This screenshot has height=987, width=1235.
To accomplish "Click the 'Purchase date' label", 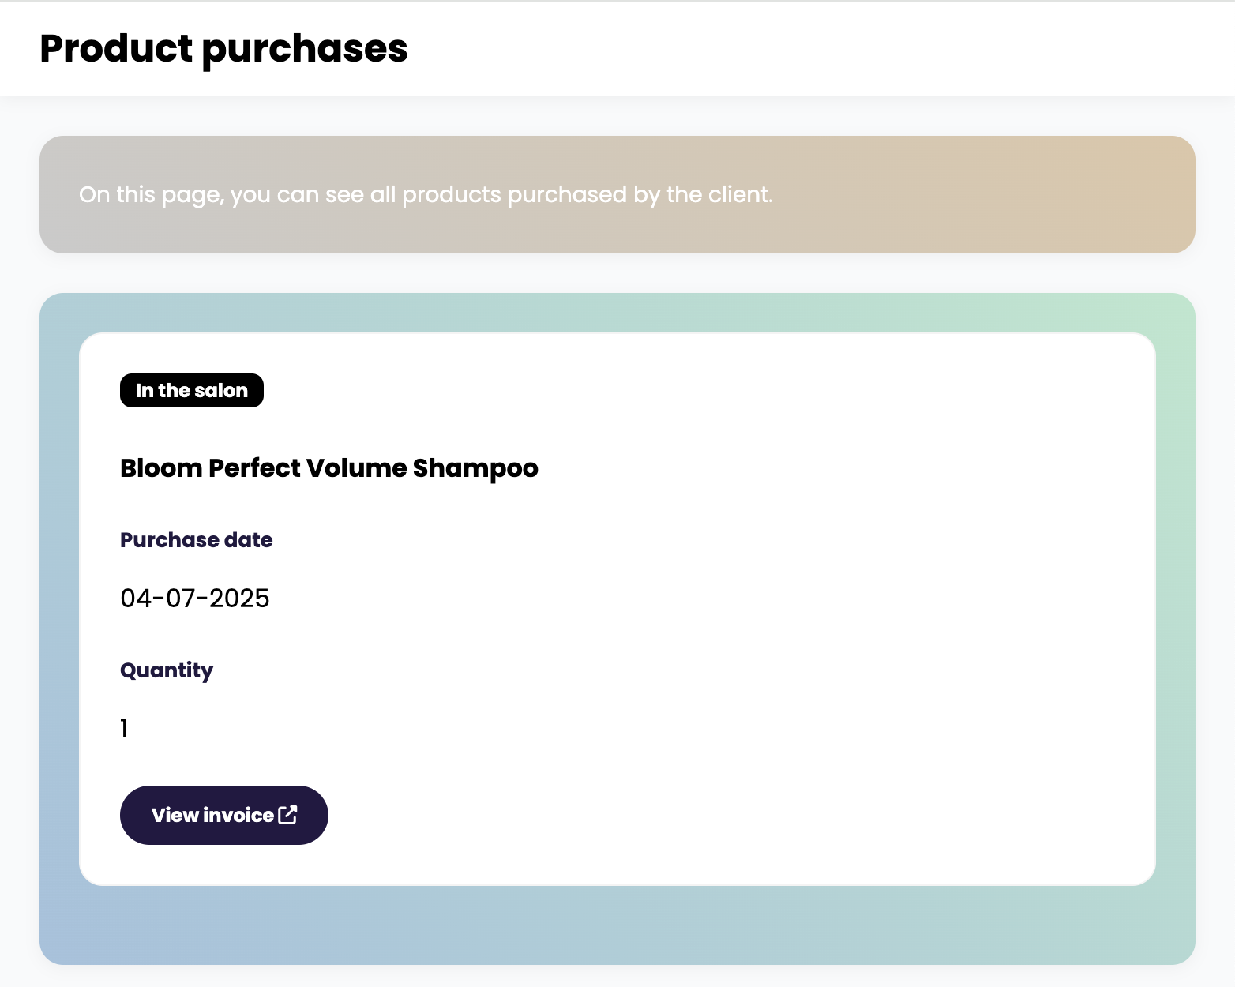I will [x=196, y=540].
